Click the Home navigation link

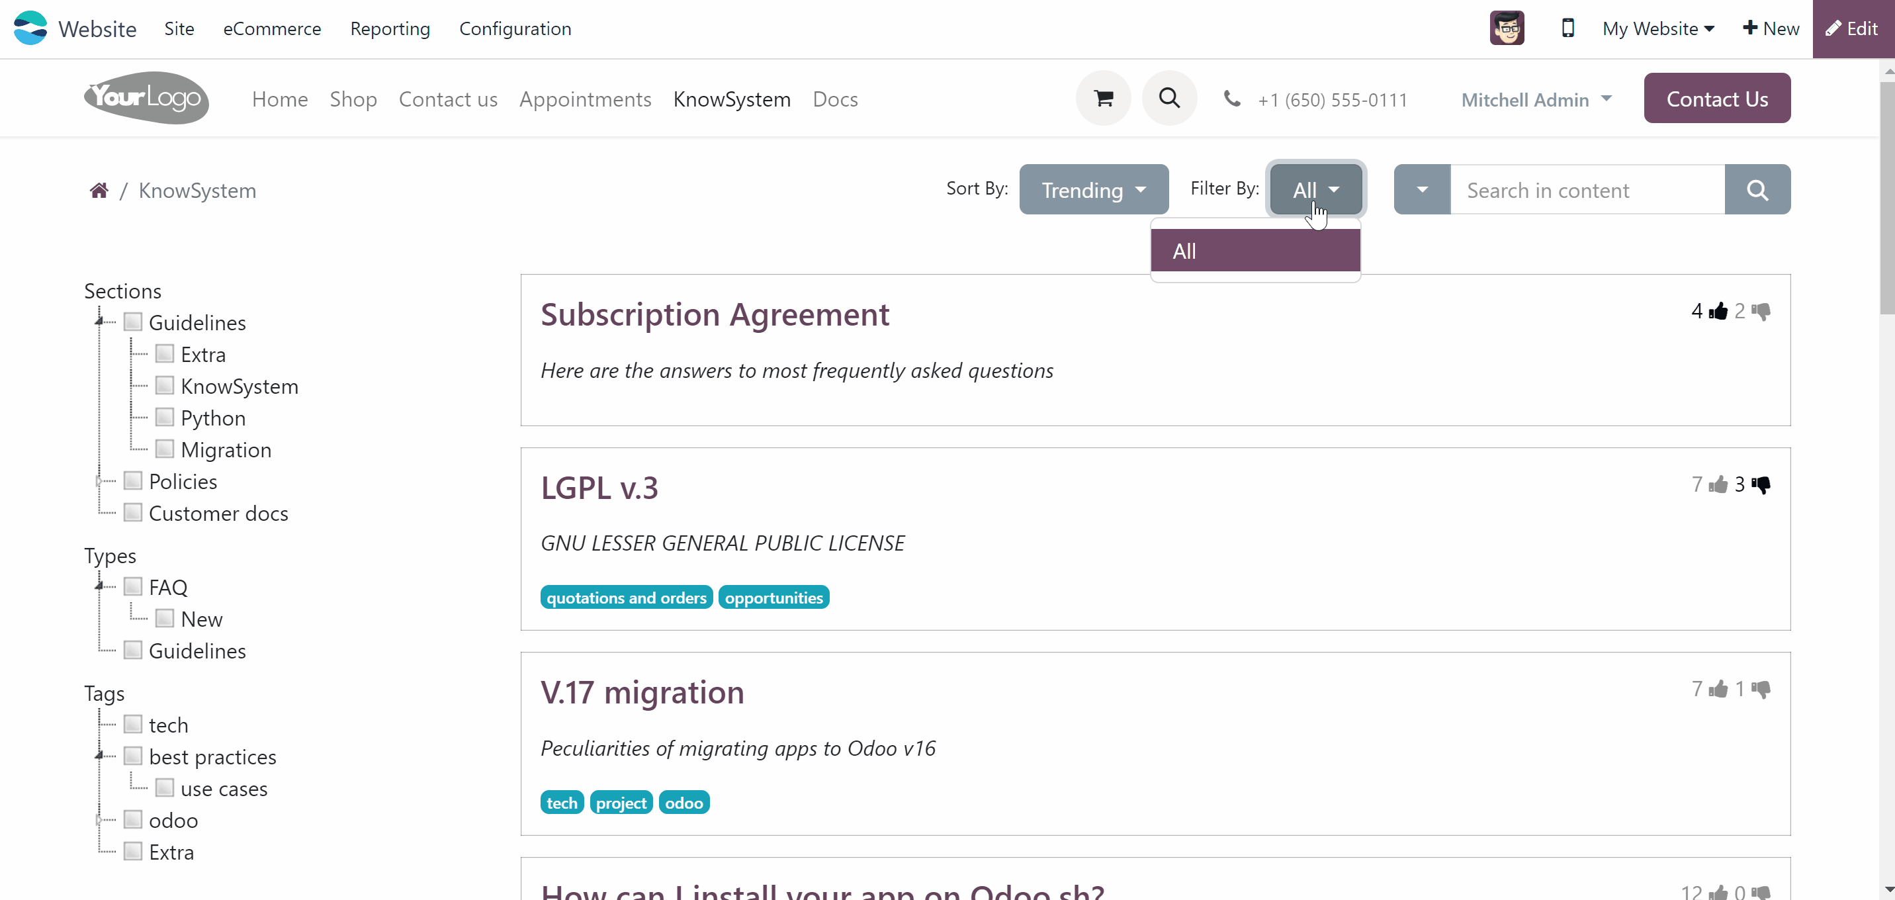click(279, 99)
